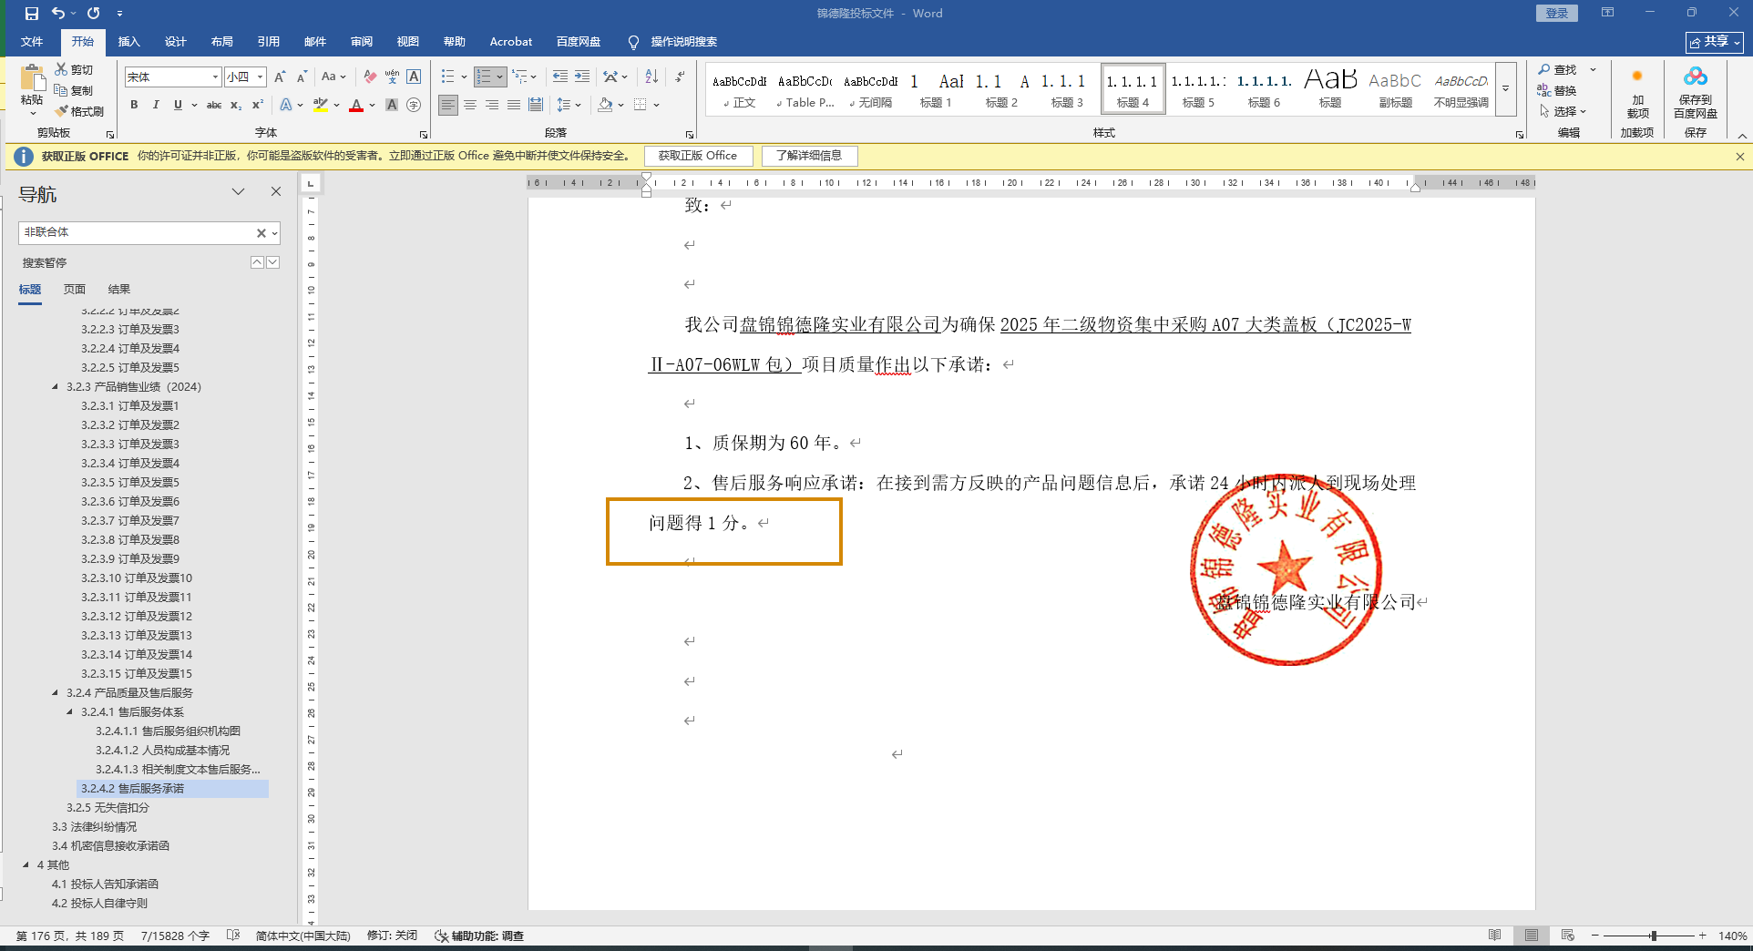Activate the Format Painter (格式刷)
This screenshot has width=1753, height=951.
[79, 111]
